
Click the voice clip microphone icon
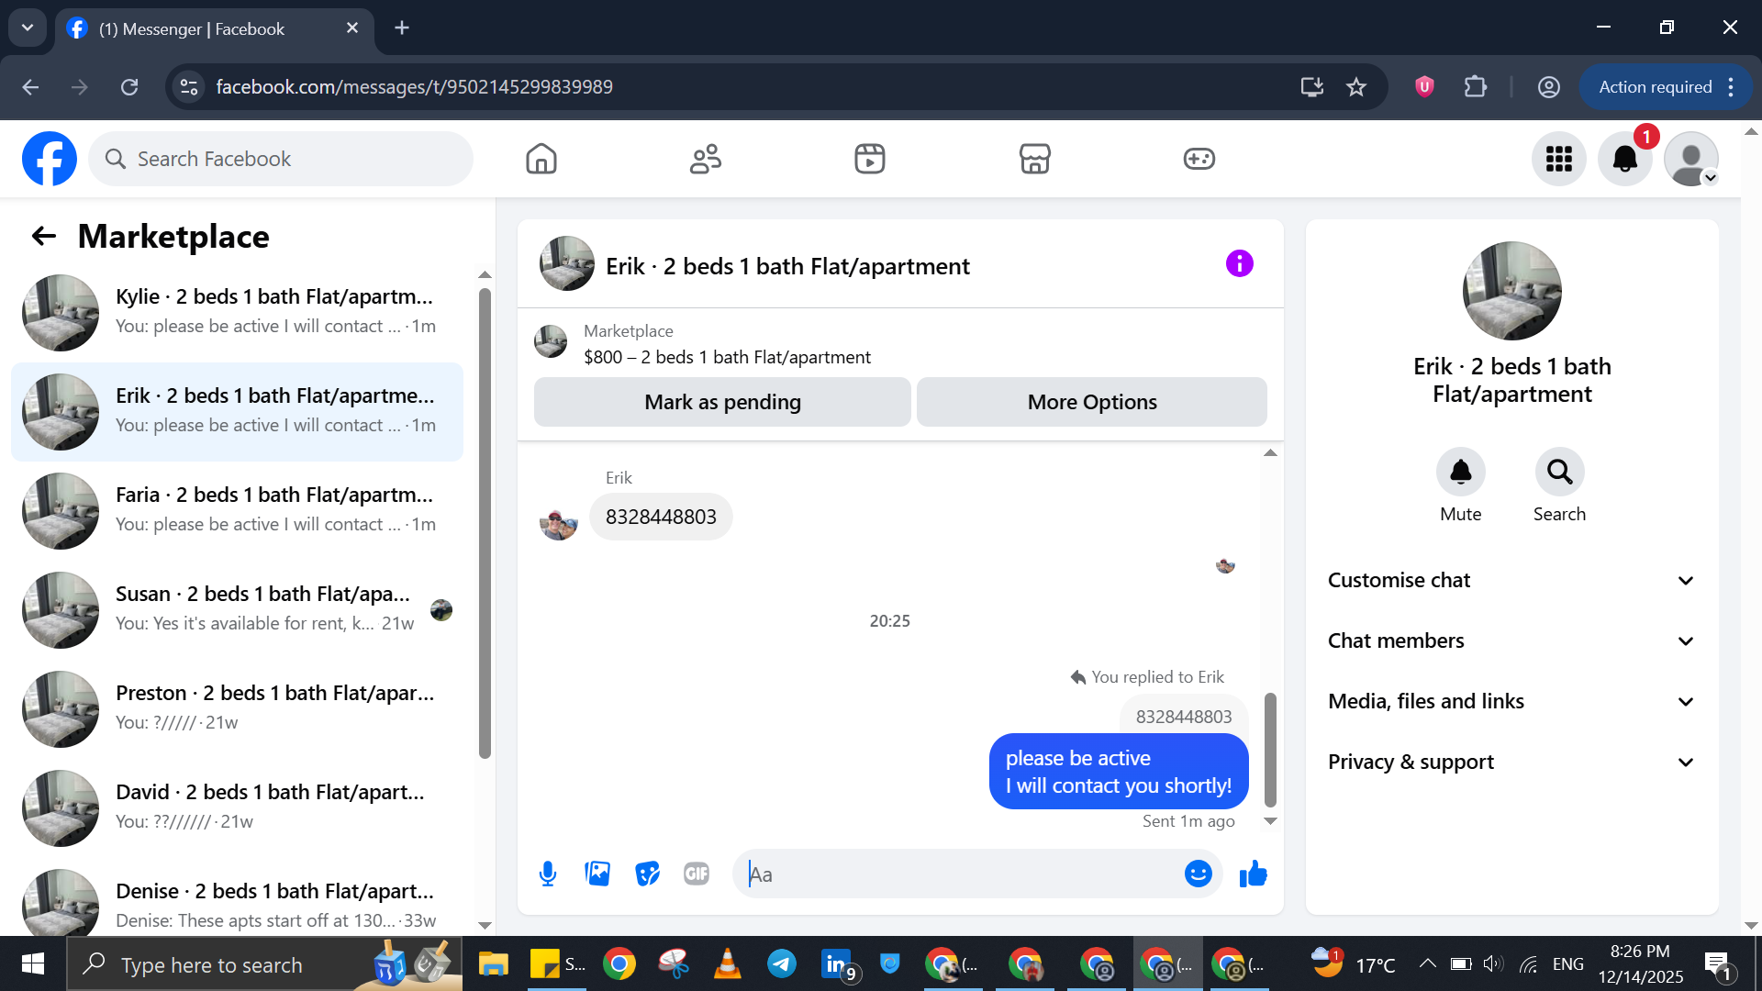click(x=548, y=874)
